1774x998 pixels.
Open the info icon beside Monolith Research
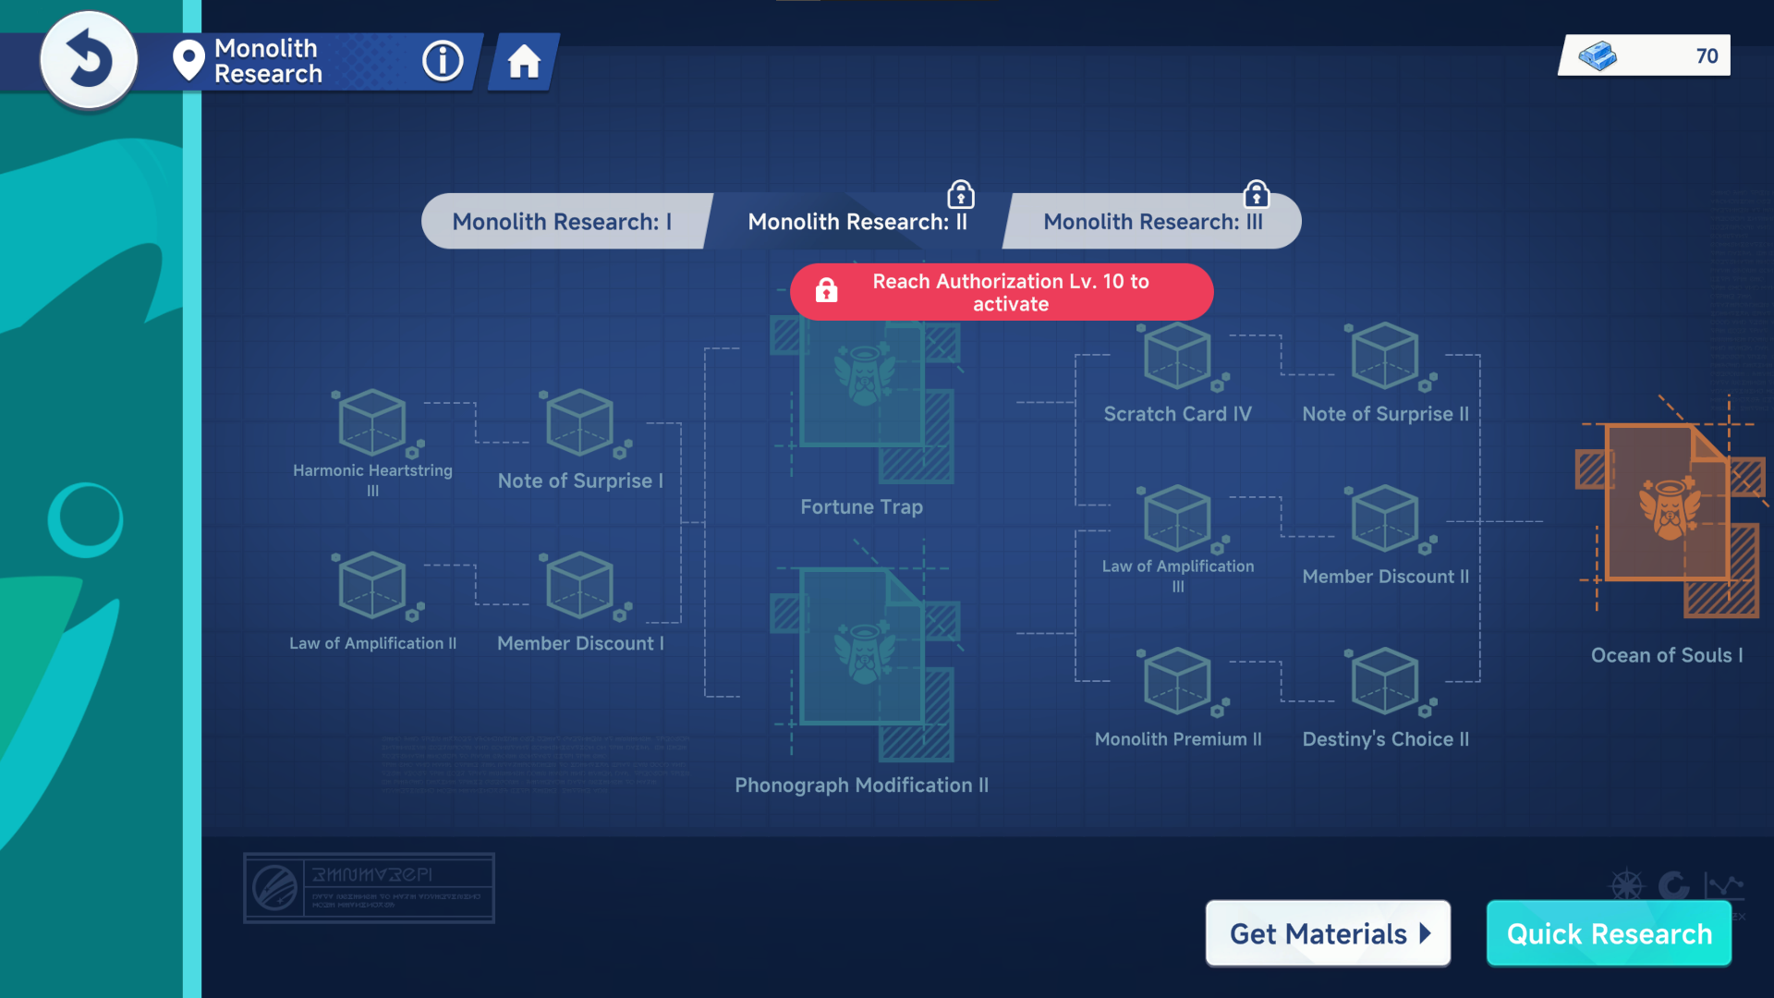[443, 61]
